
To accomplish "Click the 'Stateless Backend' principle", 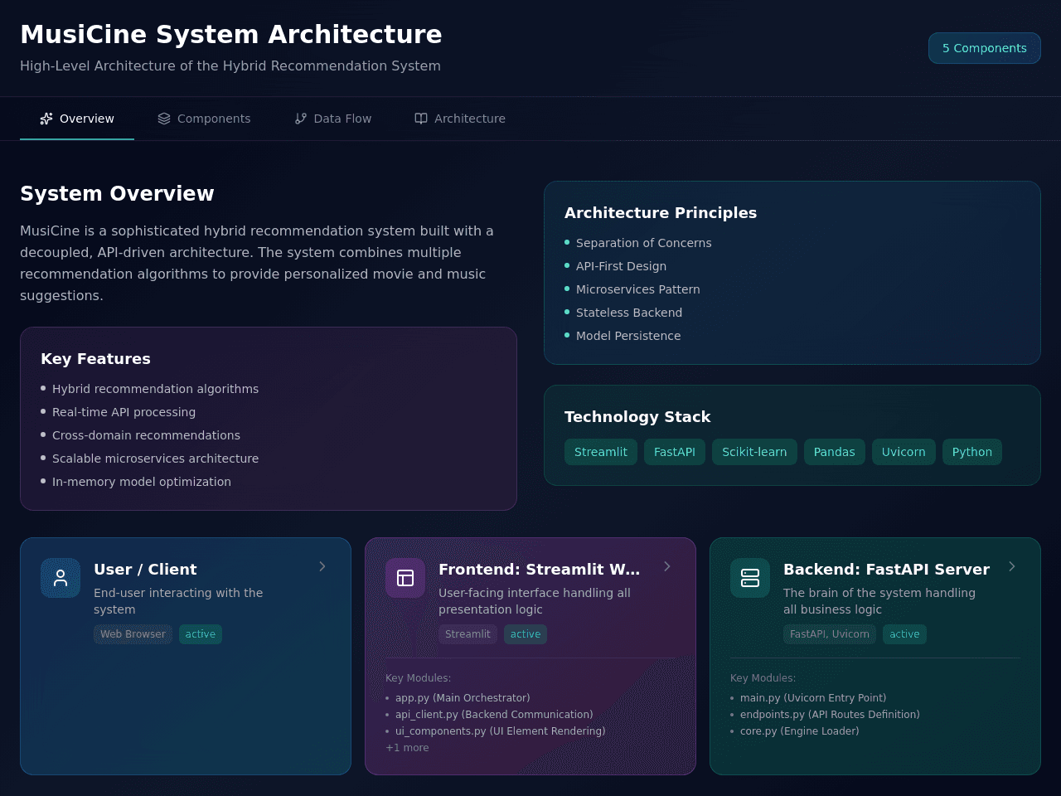I will [x=629, y=313].
